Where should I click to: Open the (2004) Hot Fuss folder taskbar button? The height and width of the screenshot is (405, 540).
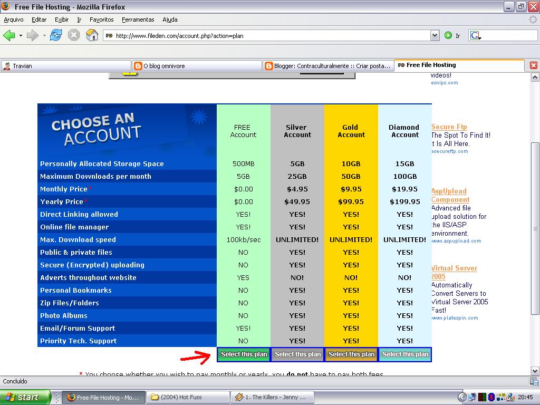click(x=188, y=397)
